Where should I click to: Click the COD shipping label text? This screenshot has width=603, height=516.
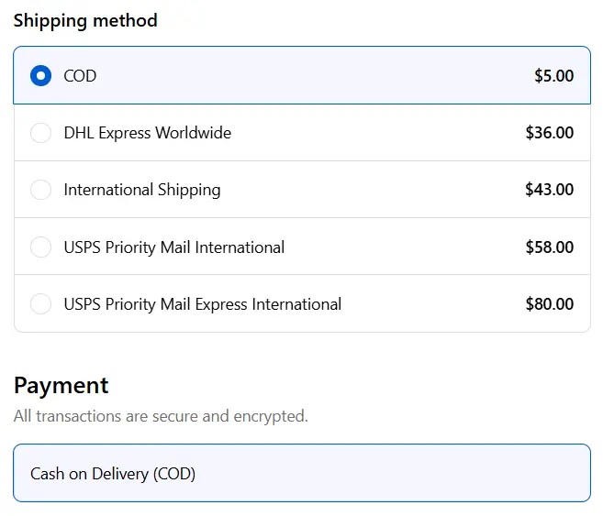(x=80, y=76)
